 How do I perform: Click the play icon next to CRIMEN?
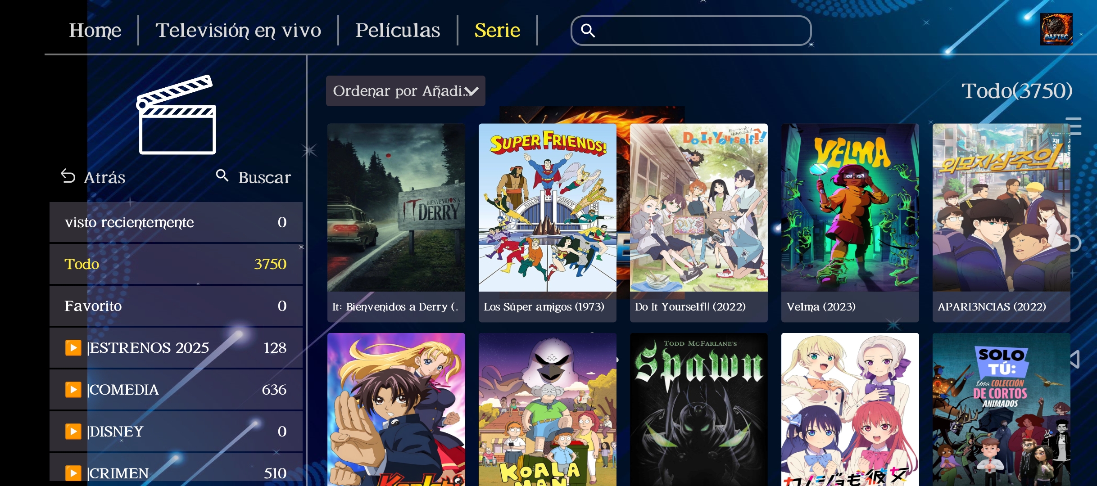pyautogui.click(x=73, y=473)
